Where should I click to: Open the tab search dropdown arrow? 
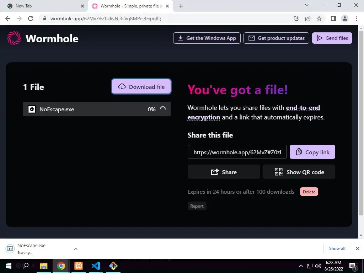click(x=307, y=5)
